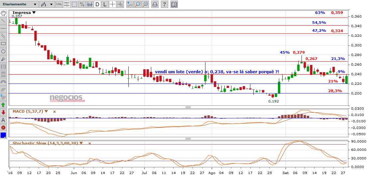The height and width of the screenshot is (177, 368).
Task: Select the trend line drawing tool
Action: pos(3,21)
